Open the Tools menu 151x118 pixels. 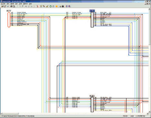point(20,4)
